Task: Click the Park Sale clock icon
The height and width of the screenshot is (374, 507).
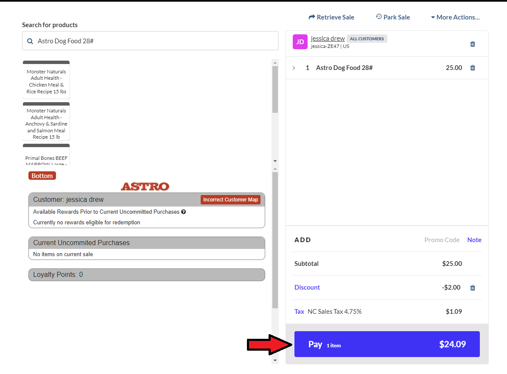Action: click(x=379, y=17)
